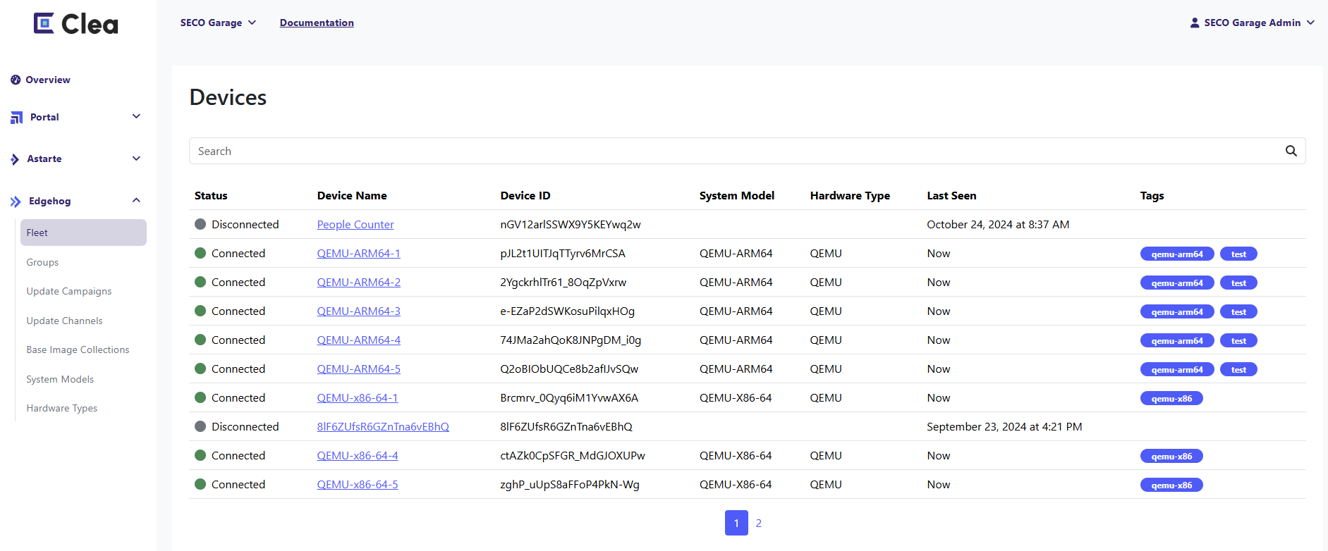Screen dimensions: 1328x551
Task: Click the Overview dashboard icon
Action: (x=16, y=80)
